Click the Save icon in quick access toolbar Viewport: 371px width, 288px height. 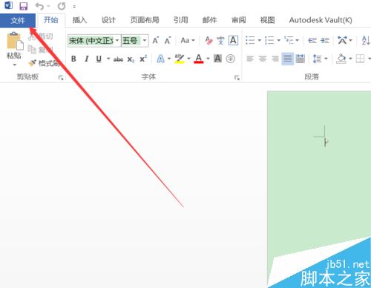[24, 6]
